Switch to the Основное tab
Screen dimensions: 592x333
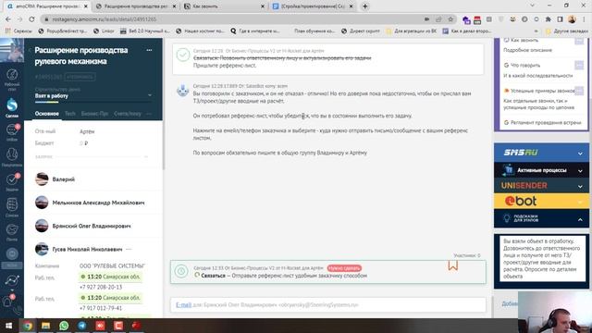[x=47, y=114]
